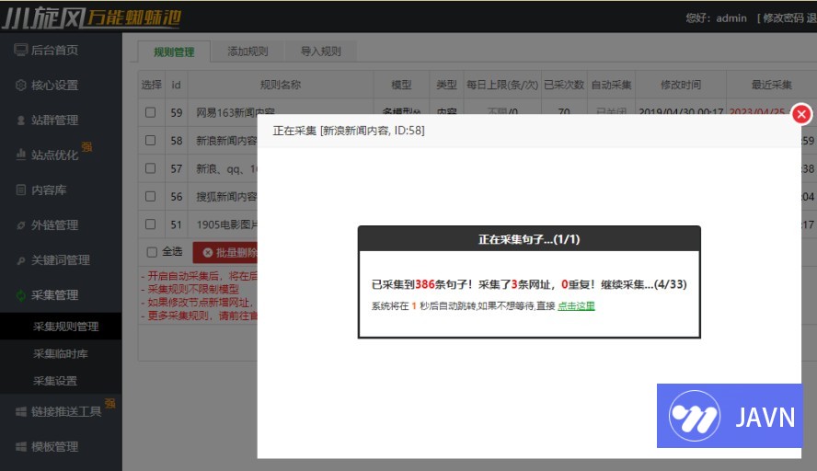This screenshot has width=817, height=471.
Task: Tick the checkbox for rule id 57
Action: click(151, 168)
